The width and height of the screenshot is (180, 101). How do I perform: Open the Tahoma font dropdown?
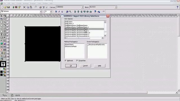coord(41,12)
